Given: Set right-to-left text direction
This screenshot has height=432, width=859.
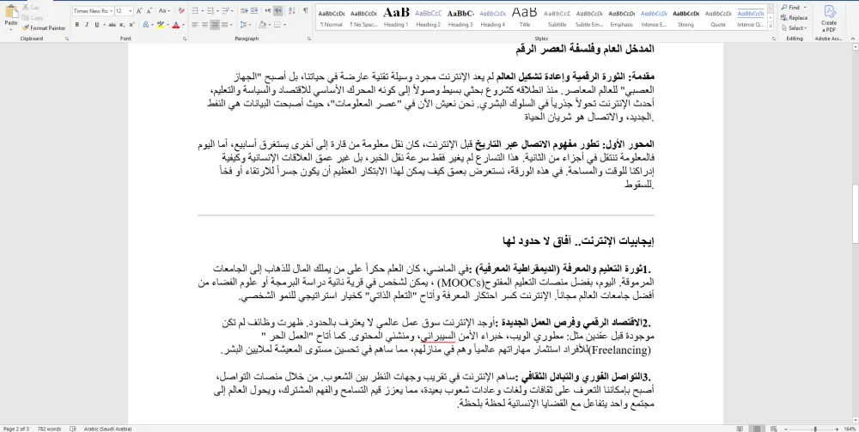Looking at the screenshot, I should pos(278,11).
